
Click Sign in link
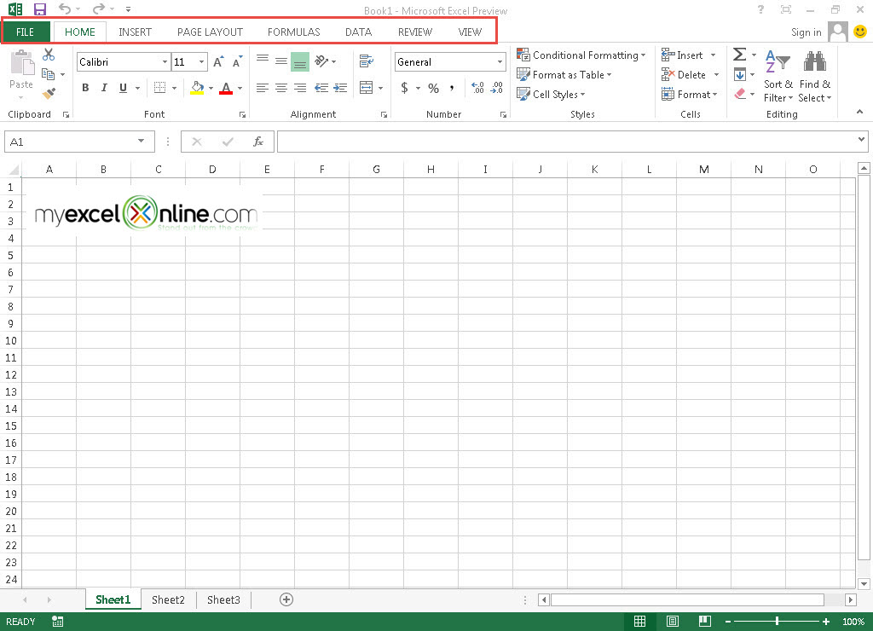pos(806,32)
